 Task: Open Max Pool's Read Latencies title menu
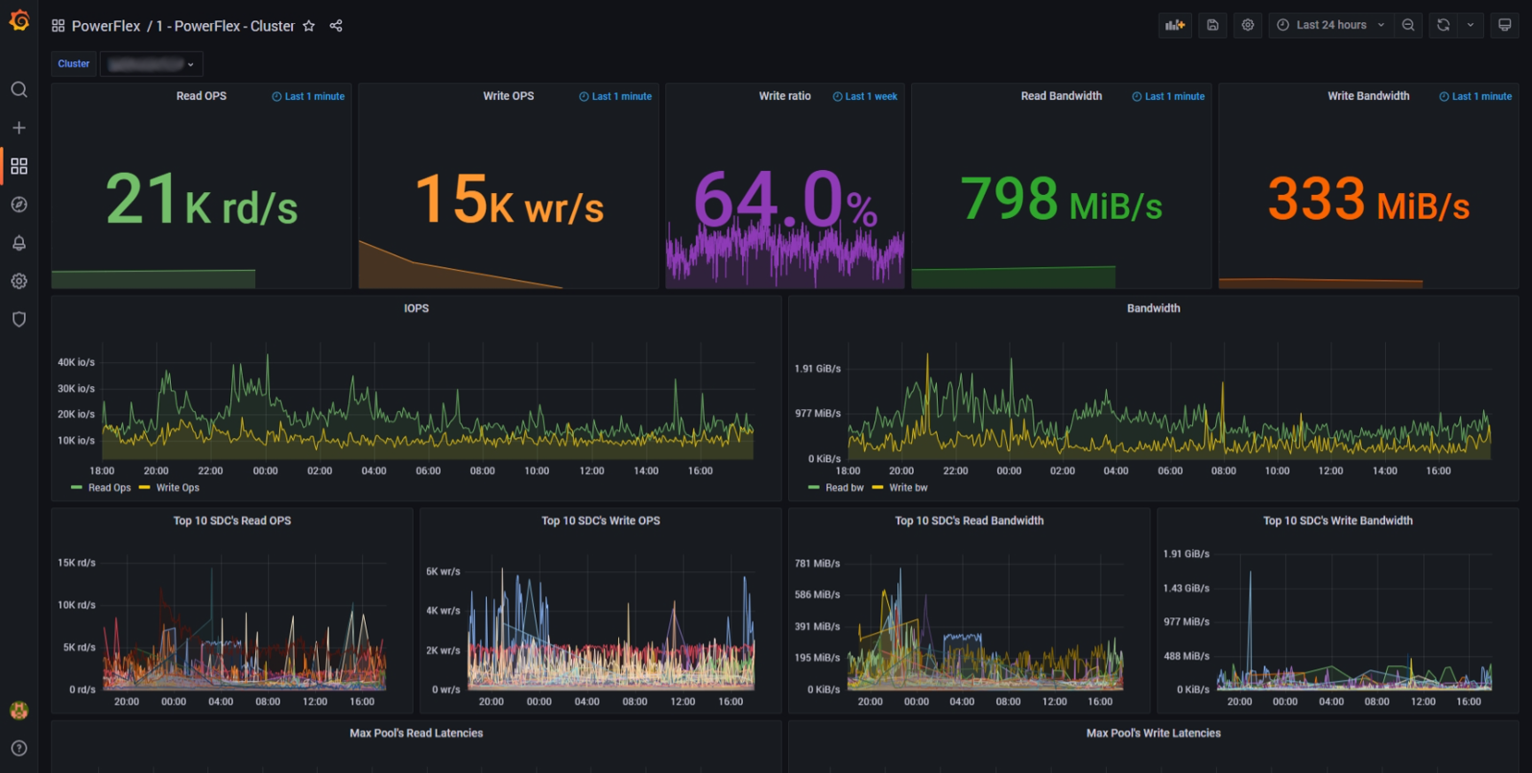[416, 733]
